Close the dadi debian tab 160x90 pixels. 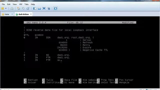31,14
